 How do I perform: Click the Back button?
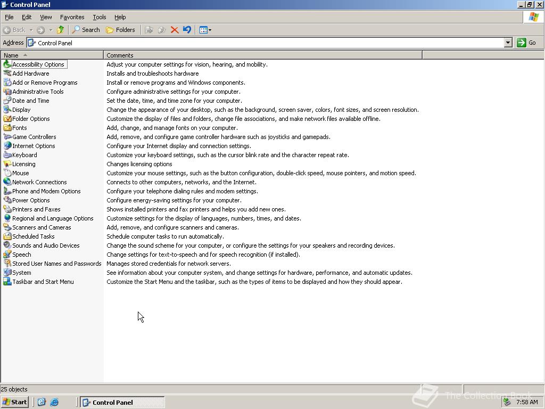(14, 30)
